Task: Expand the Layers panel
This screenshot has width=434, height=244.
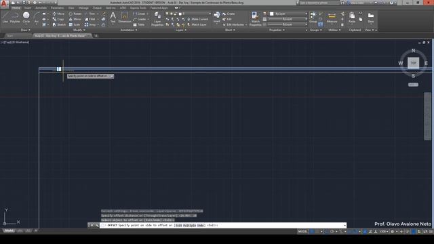Action: pyautogui.click(x=181, y=30)
